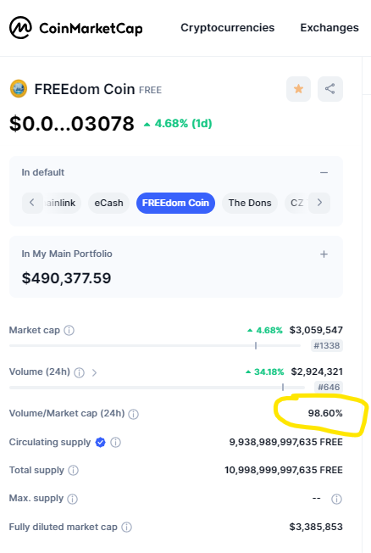Click the Volume (24h) info icon
This screenshot has width=371, height=553.
pyautogui.click(x=80, y=372)
